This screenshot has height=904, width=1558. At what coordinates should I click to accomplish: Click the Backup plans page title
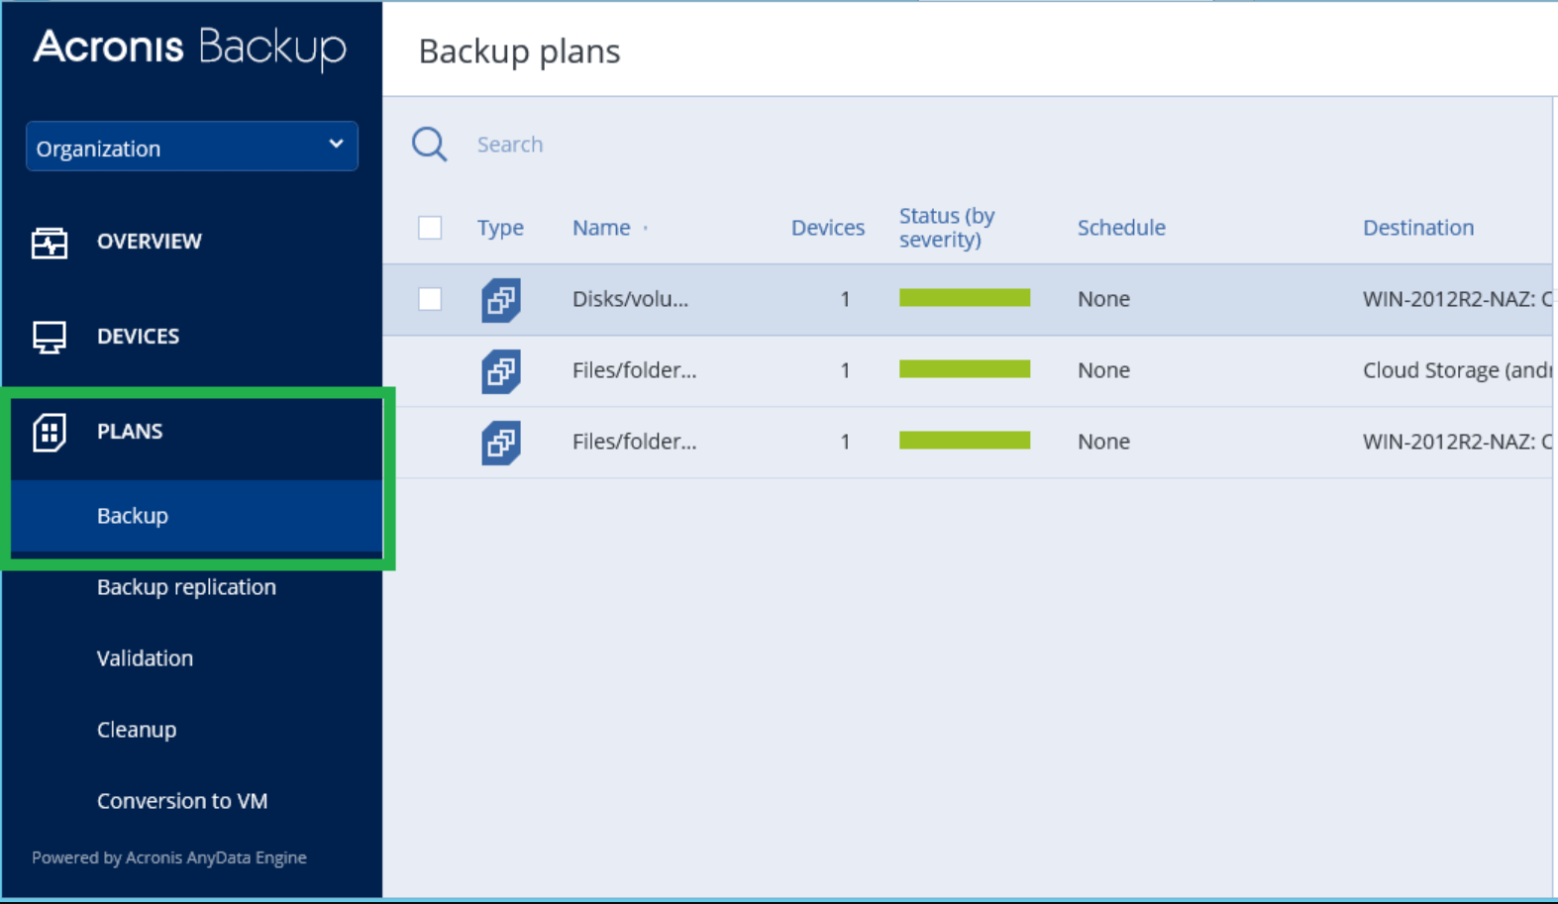pos(519,50)
